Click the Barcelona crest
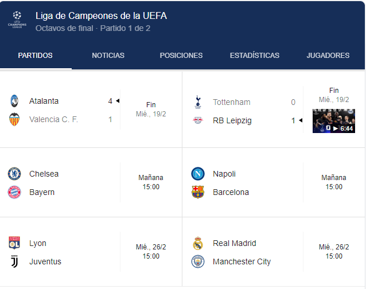Screen dimensions: 366x289 (x=198, y=192)
